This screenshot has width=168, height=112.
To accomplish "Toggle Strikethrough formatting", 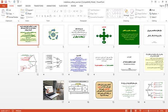I will click(x=48, y=16).
